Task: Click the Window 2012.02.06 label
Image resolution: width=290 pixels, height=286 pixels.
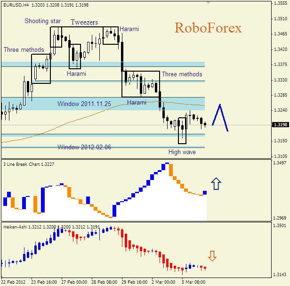Action: (84, 147)
